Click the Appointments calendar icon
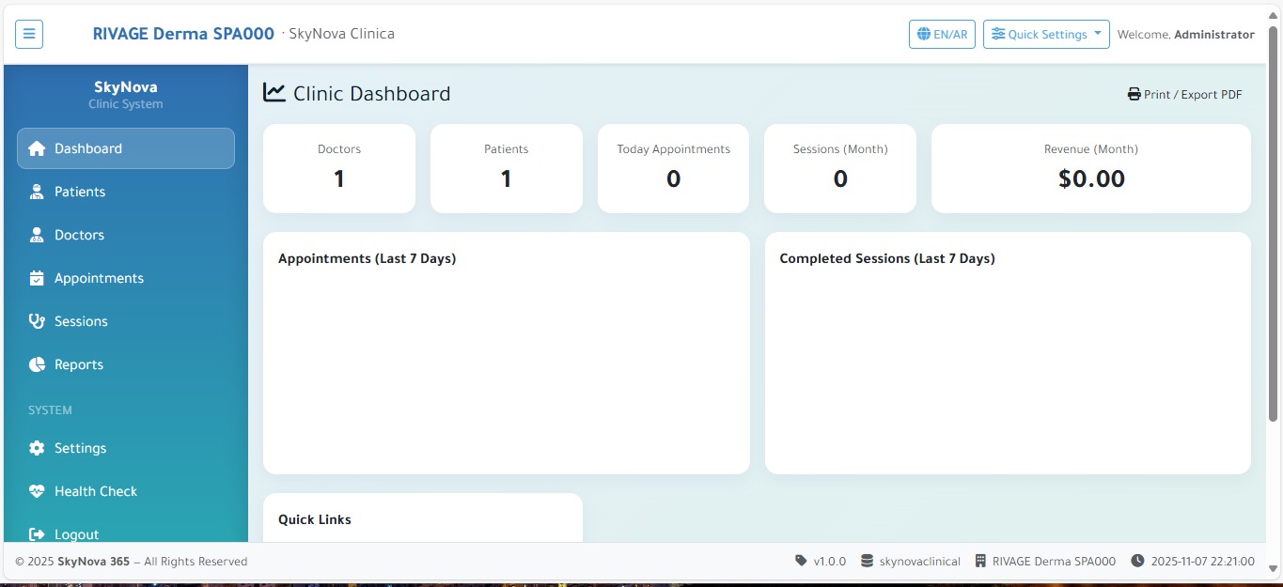 pos(37,278)
